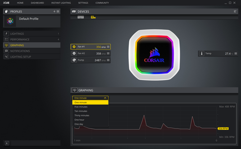Open the SETTINGS menu
Screen dimensions: 241x149
[x=83, y=3]
